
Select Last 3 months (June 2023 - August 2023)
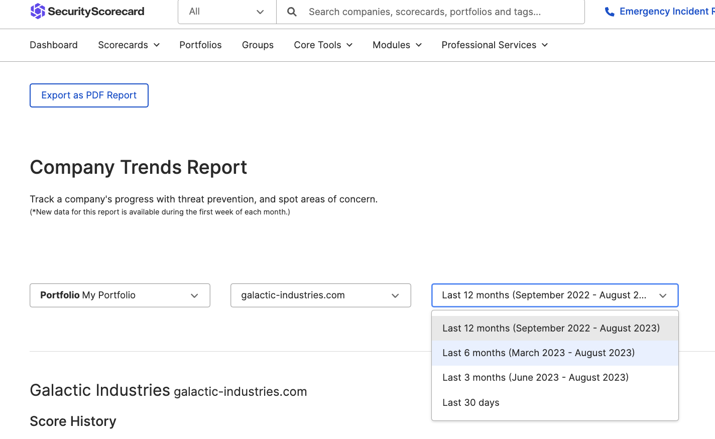point(555,378)
